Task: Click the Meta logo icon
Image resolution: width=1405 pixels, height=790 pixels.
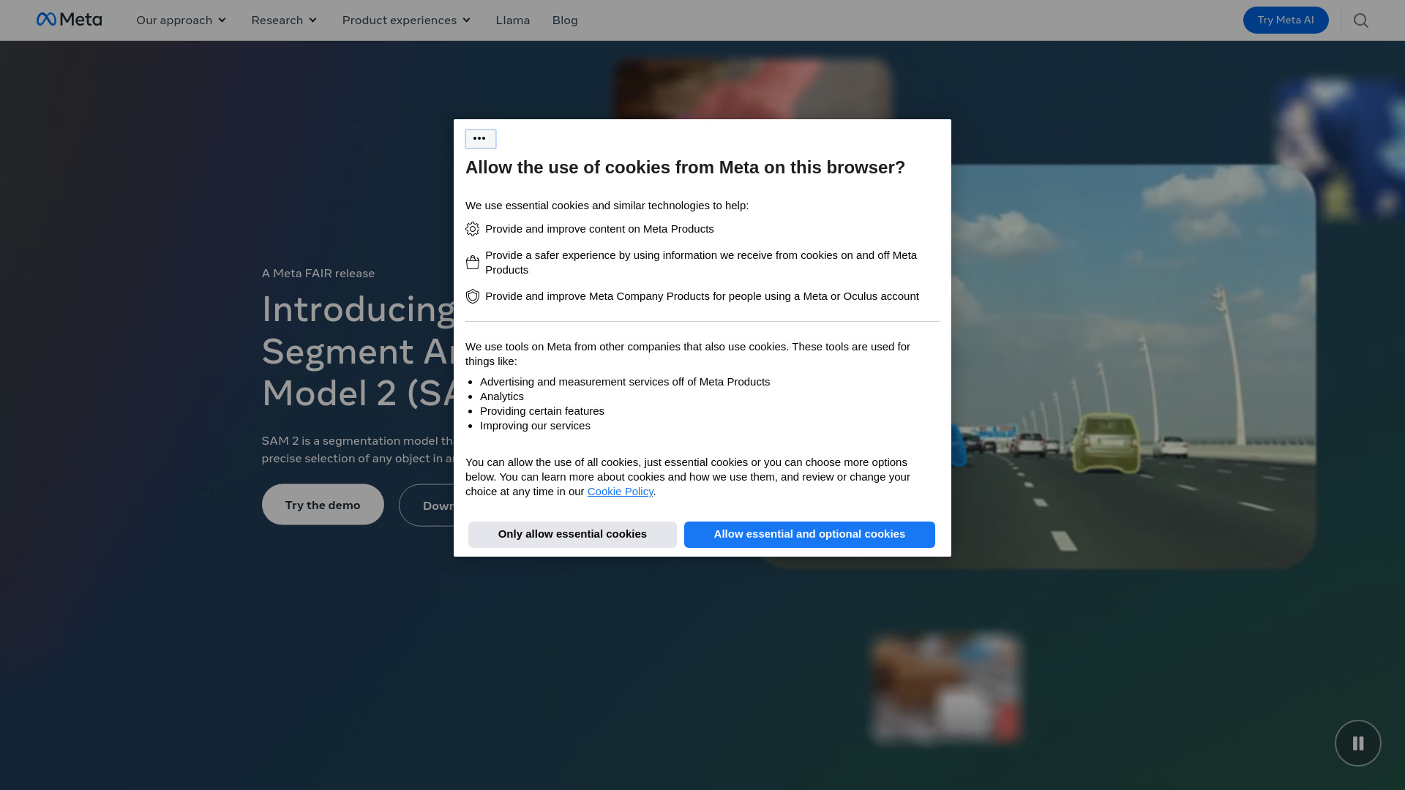Action: (45, 19)
